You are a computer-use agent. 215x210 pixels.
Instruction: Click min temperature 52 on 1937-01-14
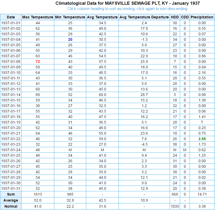pyautogui.click(x=70, y=95)
